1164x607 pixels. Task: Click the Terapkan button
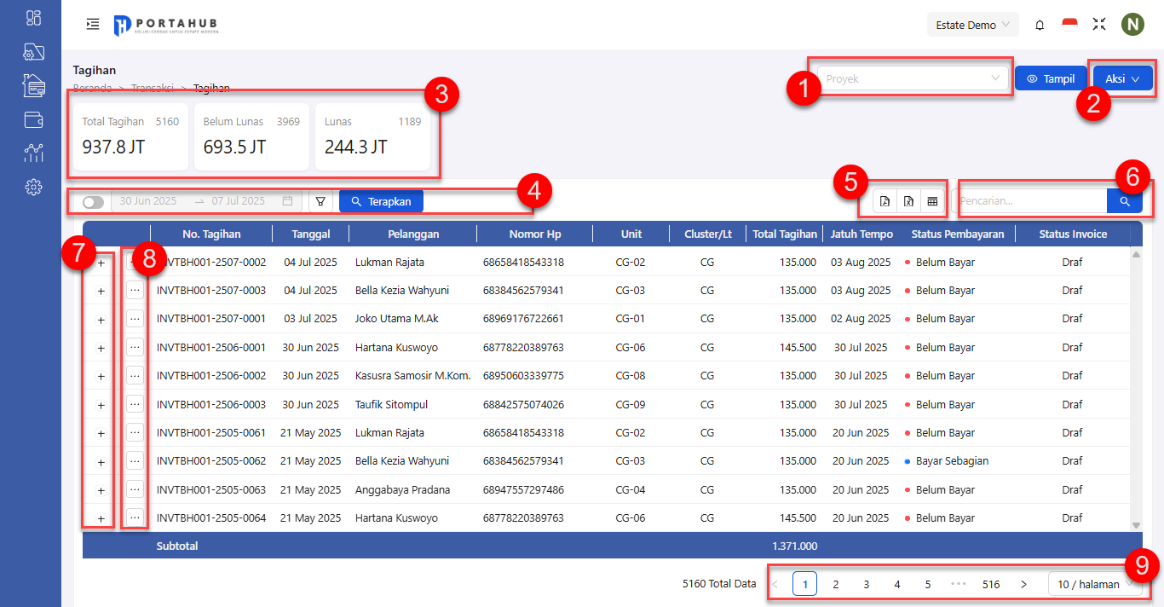pos(381,201)
